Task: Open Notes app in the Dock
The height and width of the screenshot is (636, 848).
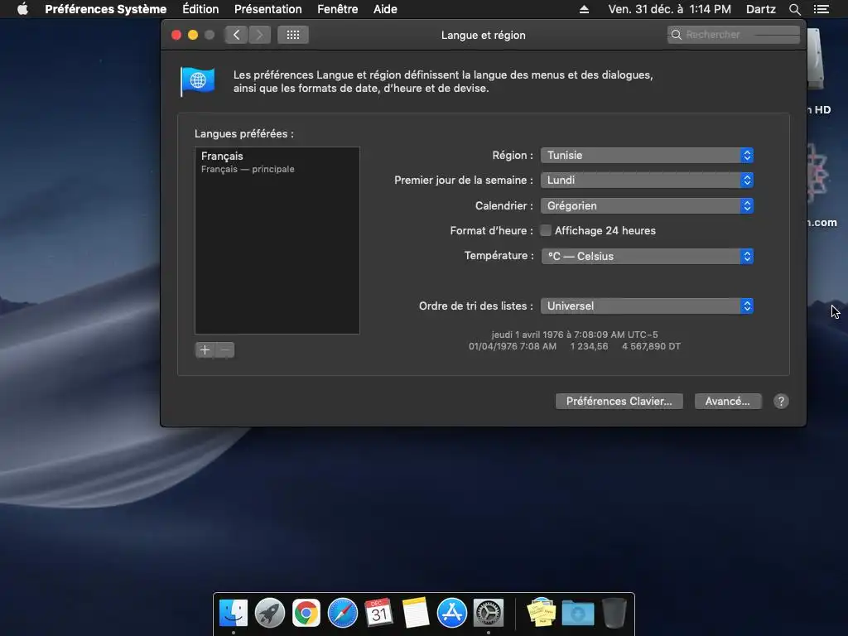Action: (416, 613)
